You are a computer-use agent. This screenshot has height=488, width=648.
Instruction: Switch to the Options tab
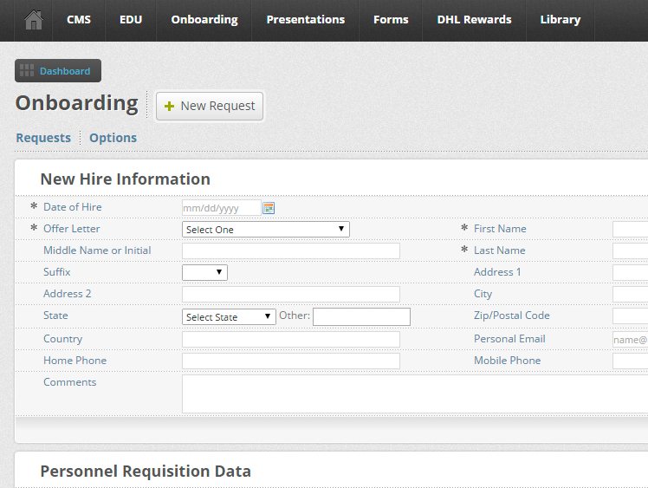point(113,138)
